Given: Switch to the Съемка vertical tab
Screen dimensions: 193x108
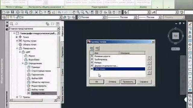Looking at the screenshot, I should 62,72.
